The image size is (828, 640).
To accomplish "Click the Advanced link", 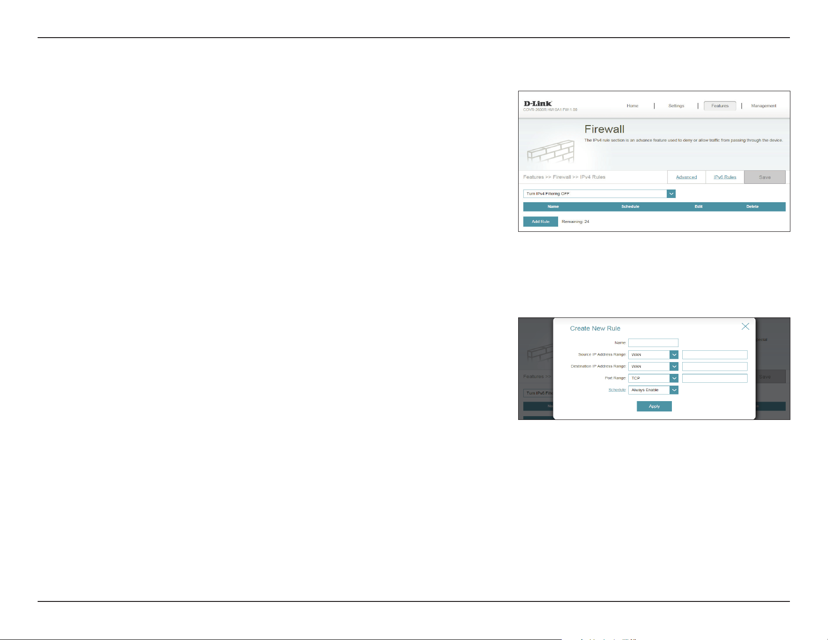I will point(686,177).
